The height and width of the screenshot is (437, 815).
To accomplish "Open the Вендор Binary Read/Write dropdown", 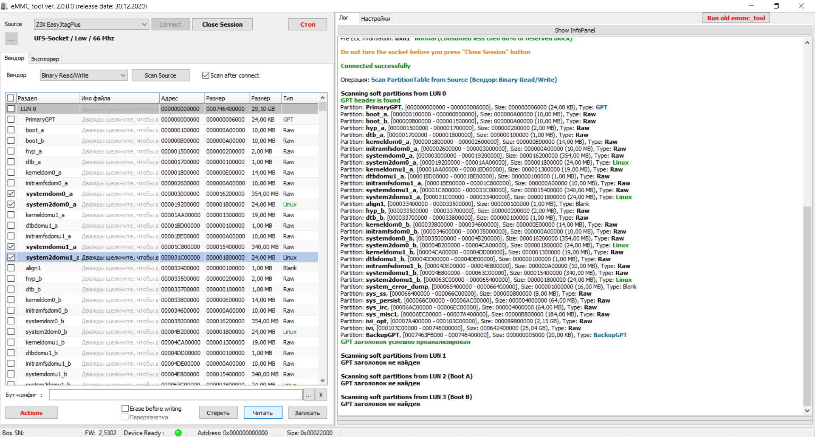I will point(84,75).
